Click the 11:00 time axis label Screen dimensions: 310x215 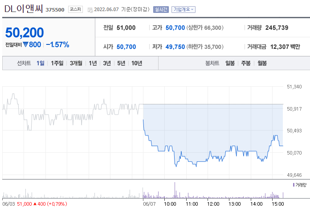192,204
